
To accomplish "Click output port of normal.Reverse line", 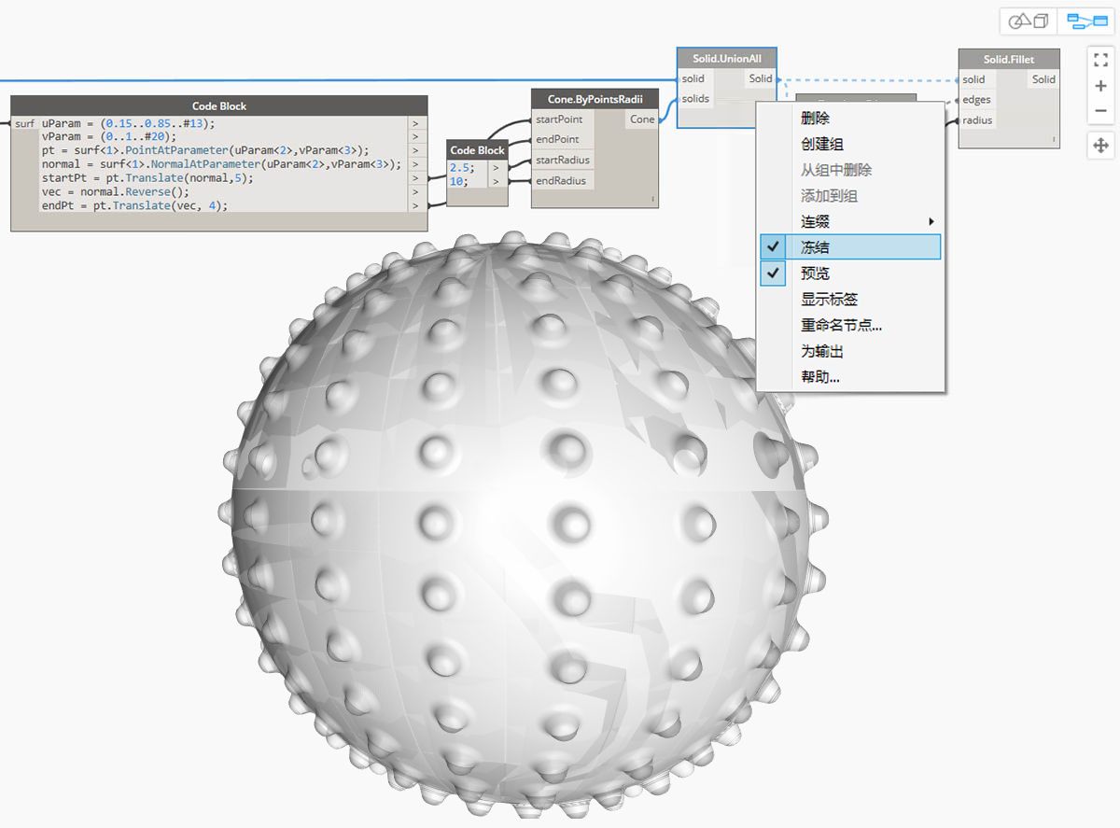I will tap(417, 192).
